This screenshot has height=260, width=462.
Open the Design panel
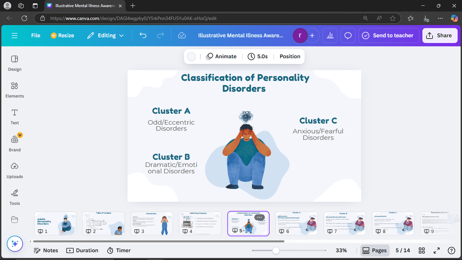14,63
